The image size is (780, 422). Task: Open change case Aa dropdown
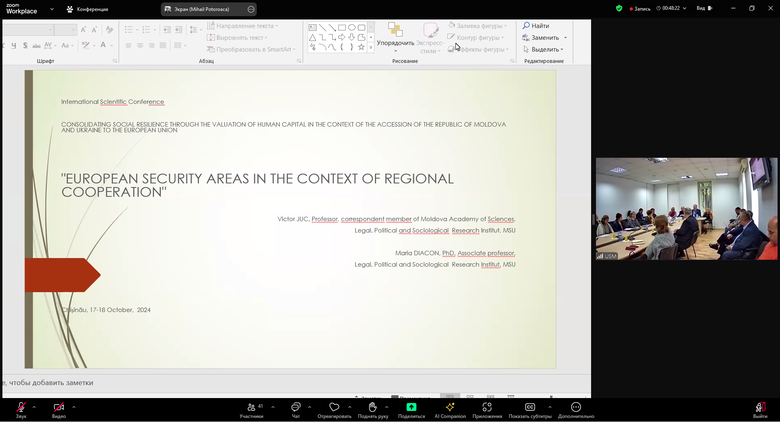coord(67,45)
